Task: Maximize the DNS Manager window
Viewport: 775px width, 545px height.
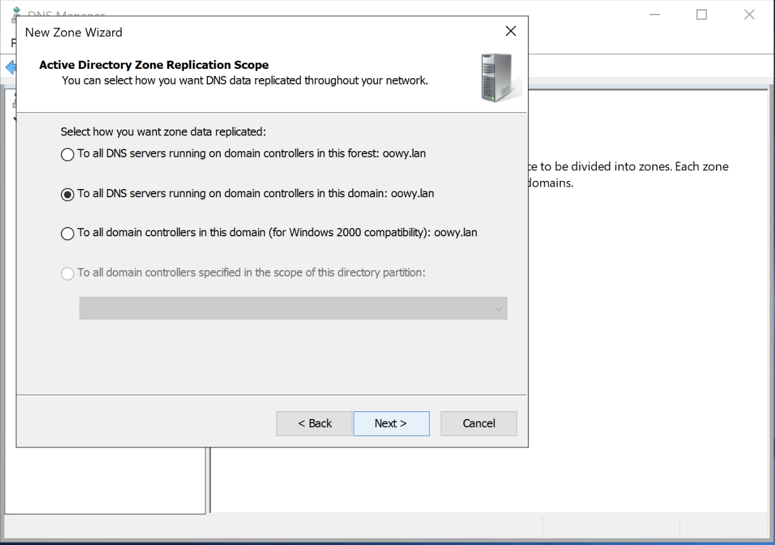Action: tap(701, 15)
